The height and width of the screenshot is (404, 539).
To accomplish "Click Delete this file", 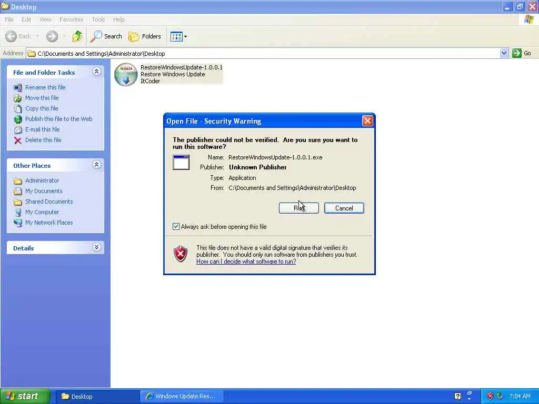I will 43,140.
